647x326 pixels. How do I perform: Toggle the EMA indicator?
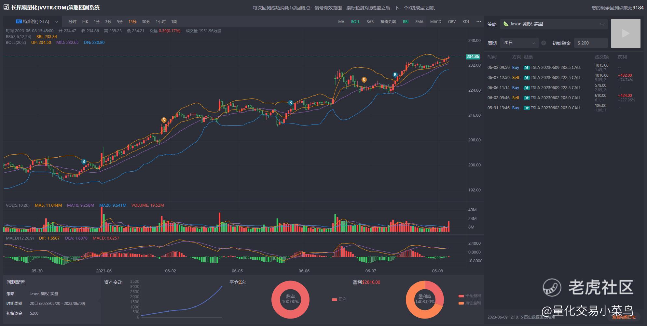click(x=419, y=22)
